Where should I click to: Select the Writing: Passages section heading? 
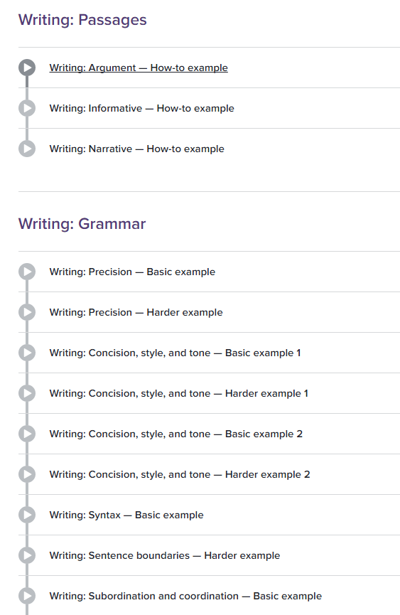coord(82,20)
